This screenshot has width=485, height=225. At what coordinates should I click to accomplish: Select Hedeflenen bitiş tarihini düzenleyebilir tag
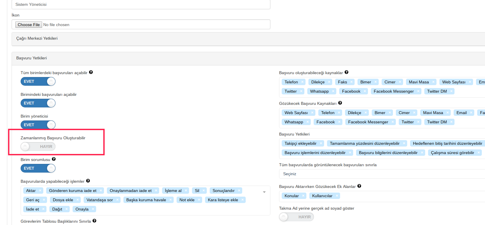(448, 143)
